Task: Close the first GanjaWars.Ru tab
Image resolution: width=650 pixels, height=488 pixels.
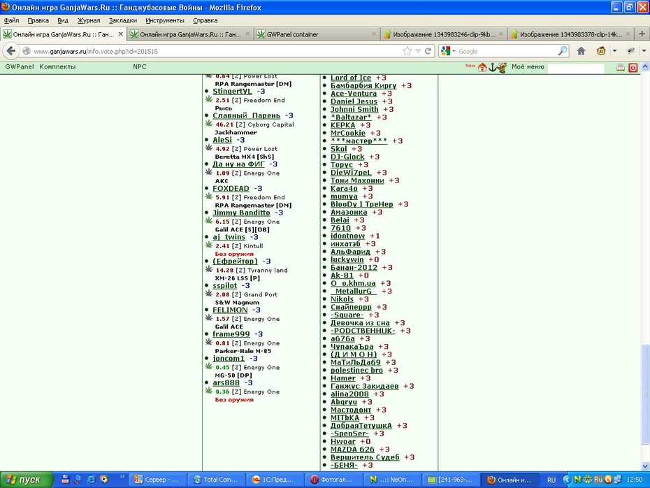Action: pyautogui.click(x=121, y=34)
